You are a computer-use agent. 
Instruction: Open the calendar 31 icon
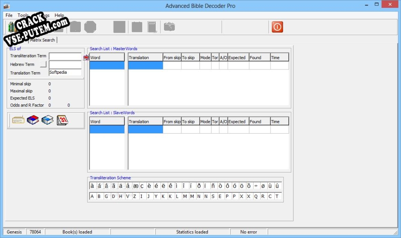tap(62, 120)
